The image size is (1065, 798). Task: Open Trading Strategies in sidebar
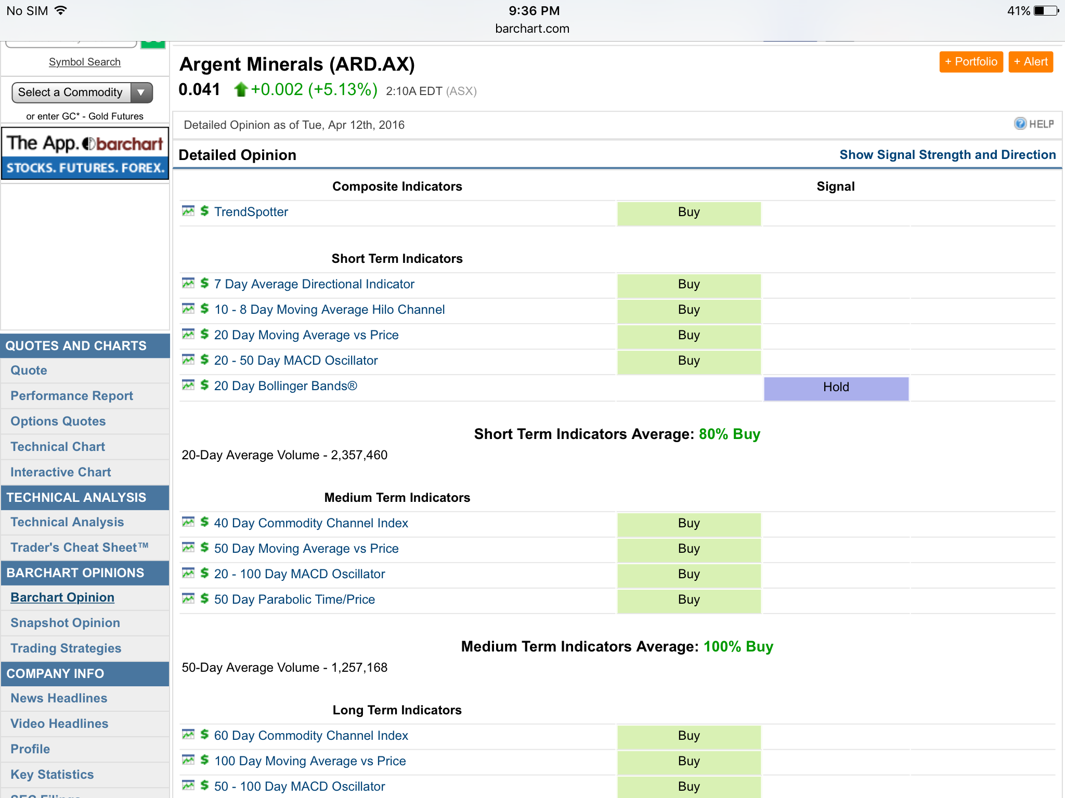click(x=66, y=648)
